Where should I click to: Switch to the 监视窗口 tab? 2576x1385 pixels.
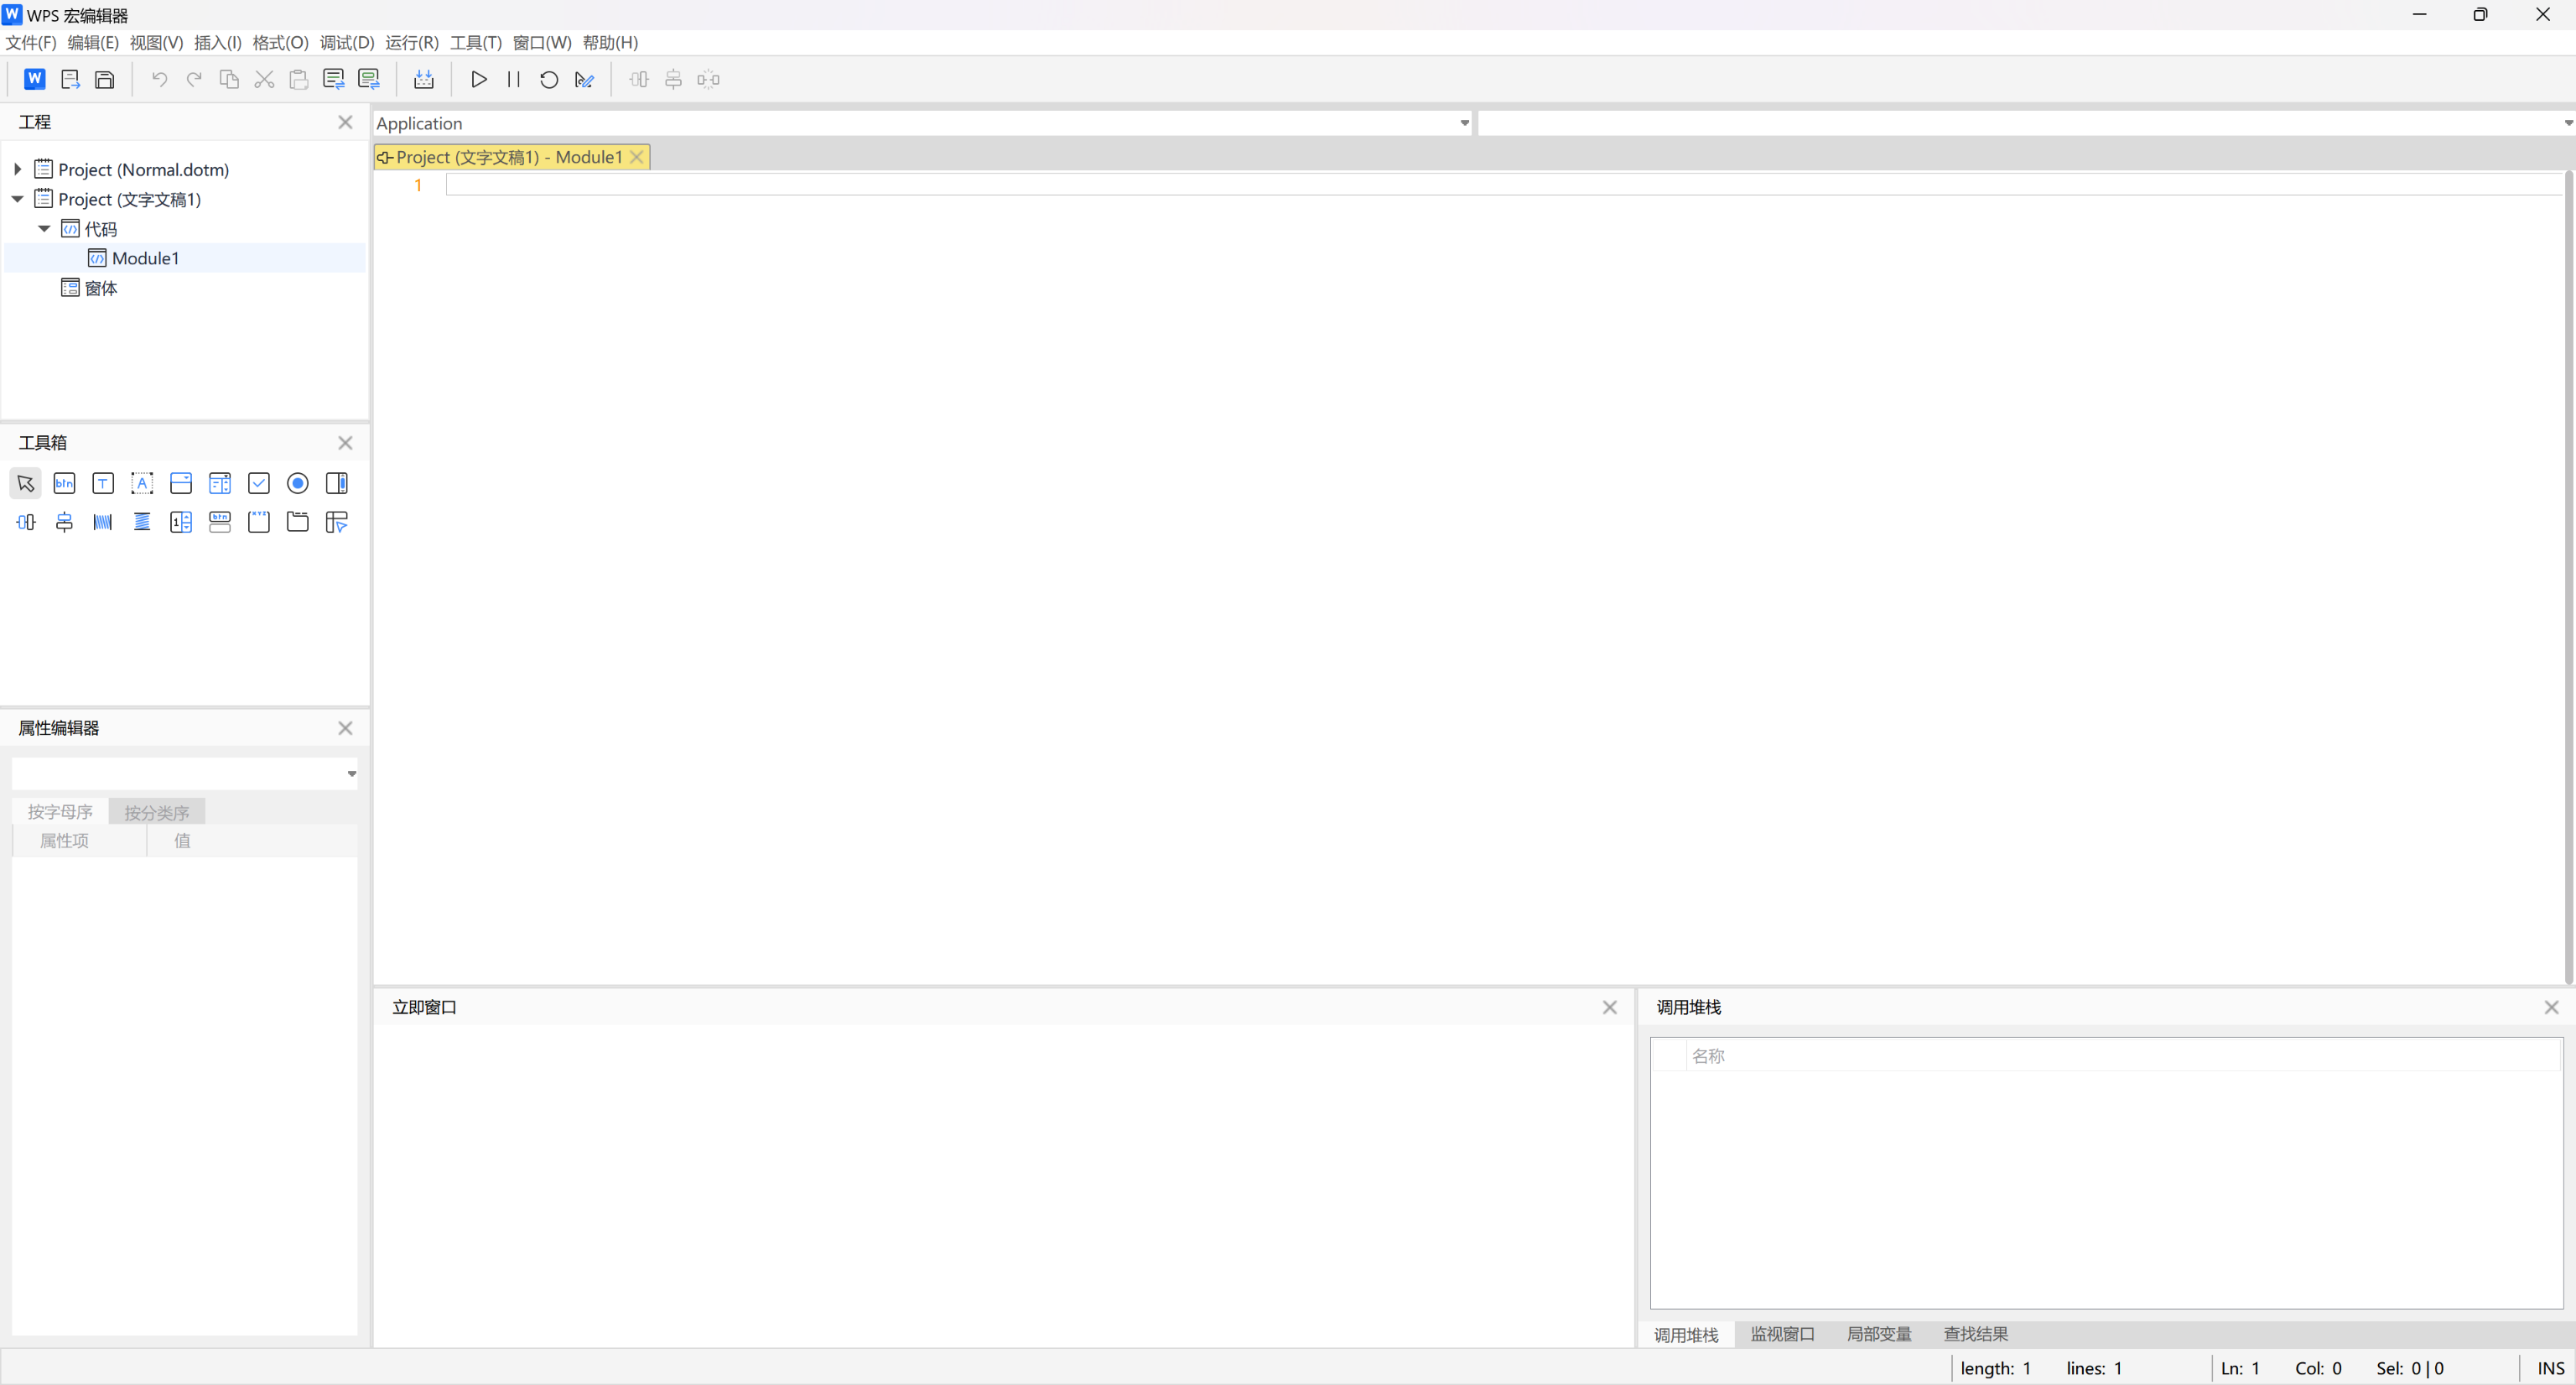(x=1782, y=1334)
